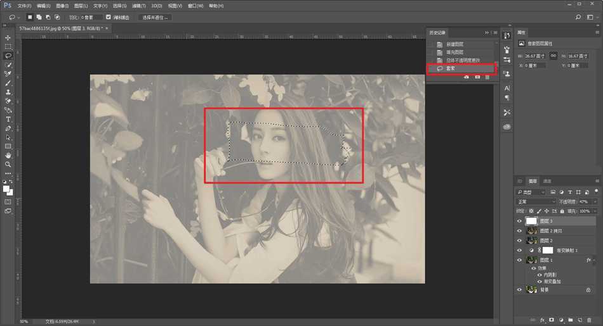Create new layer using bottom panel icon

(580, 320)
